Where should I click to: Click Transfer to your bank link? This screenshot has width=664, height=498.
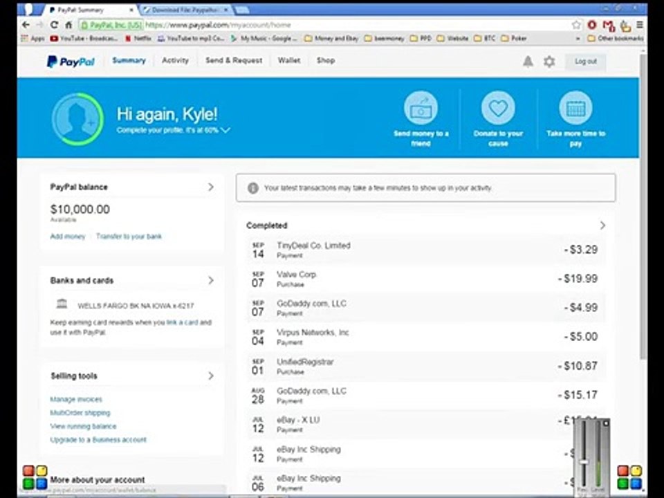129,237
